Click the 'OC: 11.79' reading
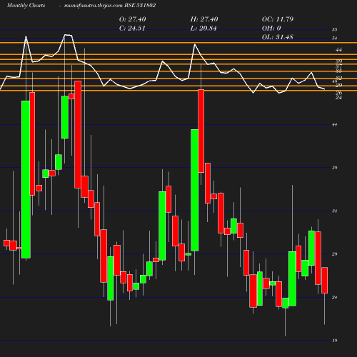The image size is (357, 357). click(x=278, y=19)
